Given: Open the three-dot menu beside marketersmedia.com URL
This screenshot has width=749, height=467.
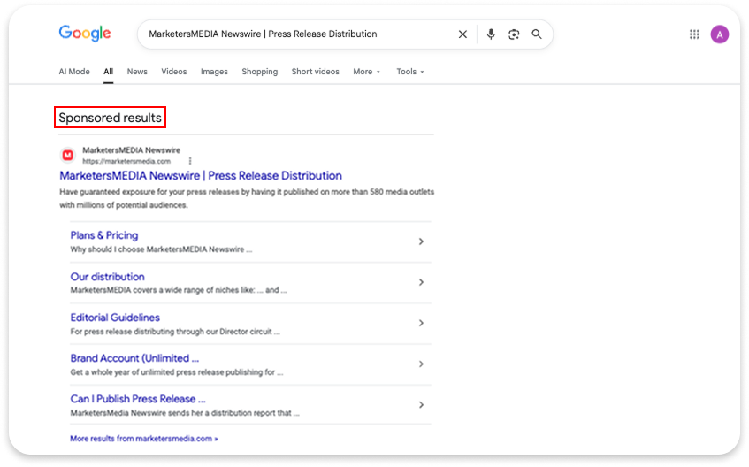Looking at the screenshot, I should coord(190,161).
